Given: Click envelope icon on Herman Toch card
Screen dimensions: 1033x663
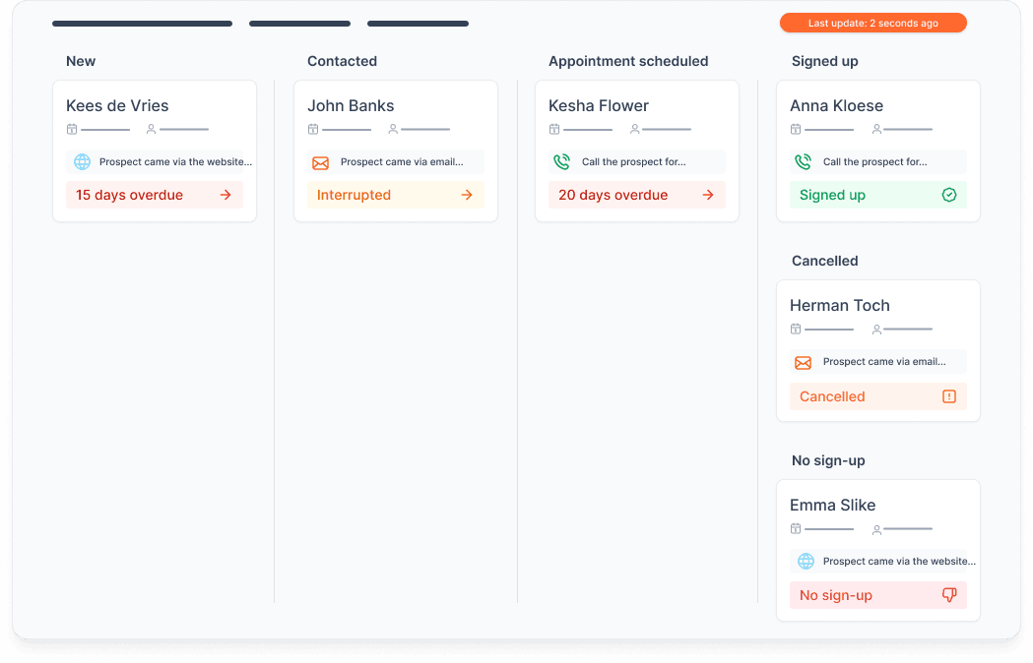Looking at the screenshot, I should point(803,362).
